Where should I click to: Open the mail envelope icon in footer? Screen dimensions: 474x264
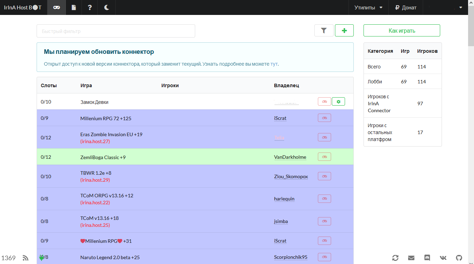point(411,258)
